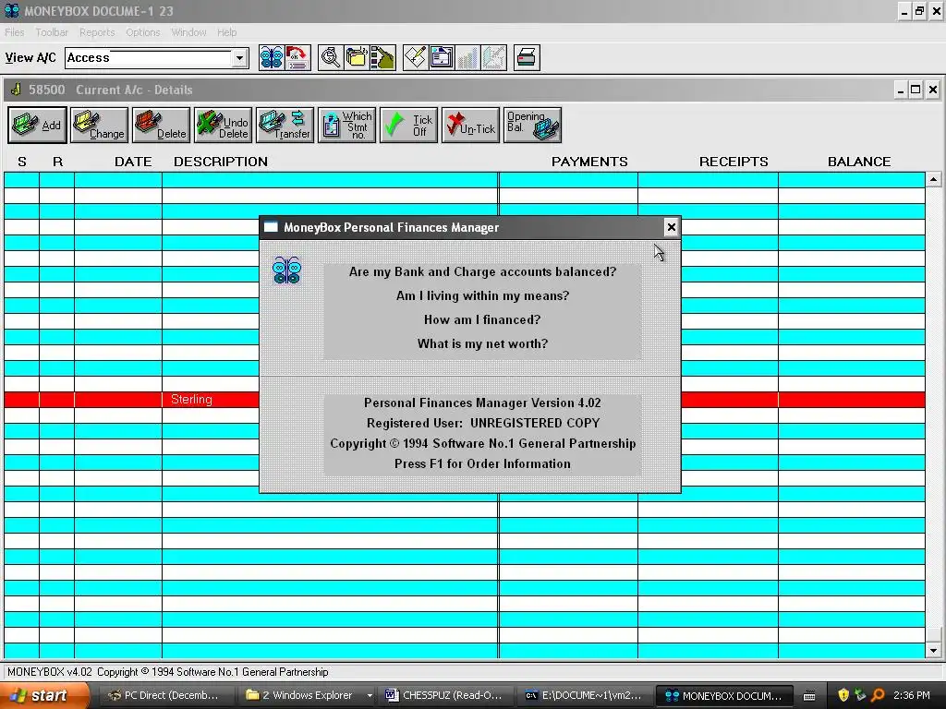Click the scrollbar down arrow of the ledger
The image size is (946, 709).
(x=933, y=651)
